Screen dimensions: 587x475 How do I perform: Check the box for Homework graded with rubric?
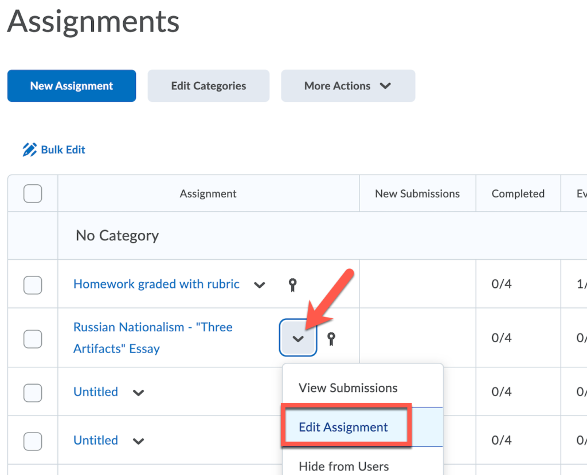point(33,284)
